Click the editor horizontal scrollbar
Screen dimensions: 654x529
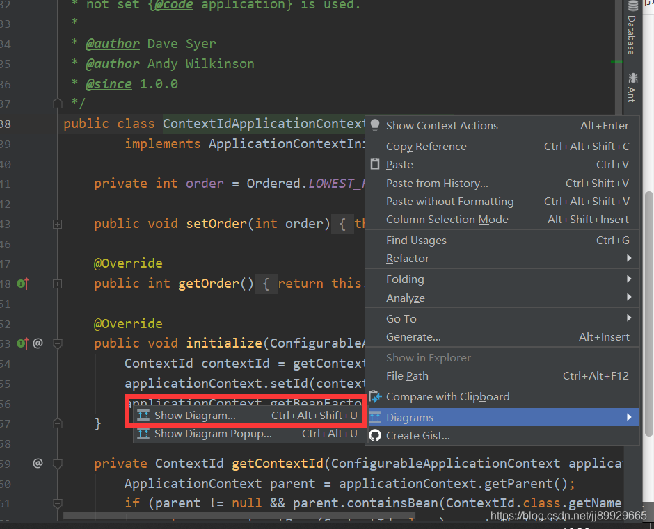pos(239,516)
